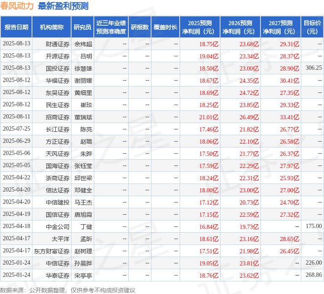The height and width of the screenshot is (294, 324).
Task: Select the 2027预测净利润 column header
Action: point(281,27)
